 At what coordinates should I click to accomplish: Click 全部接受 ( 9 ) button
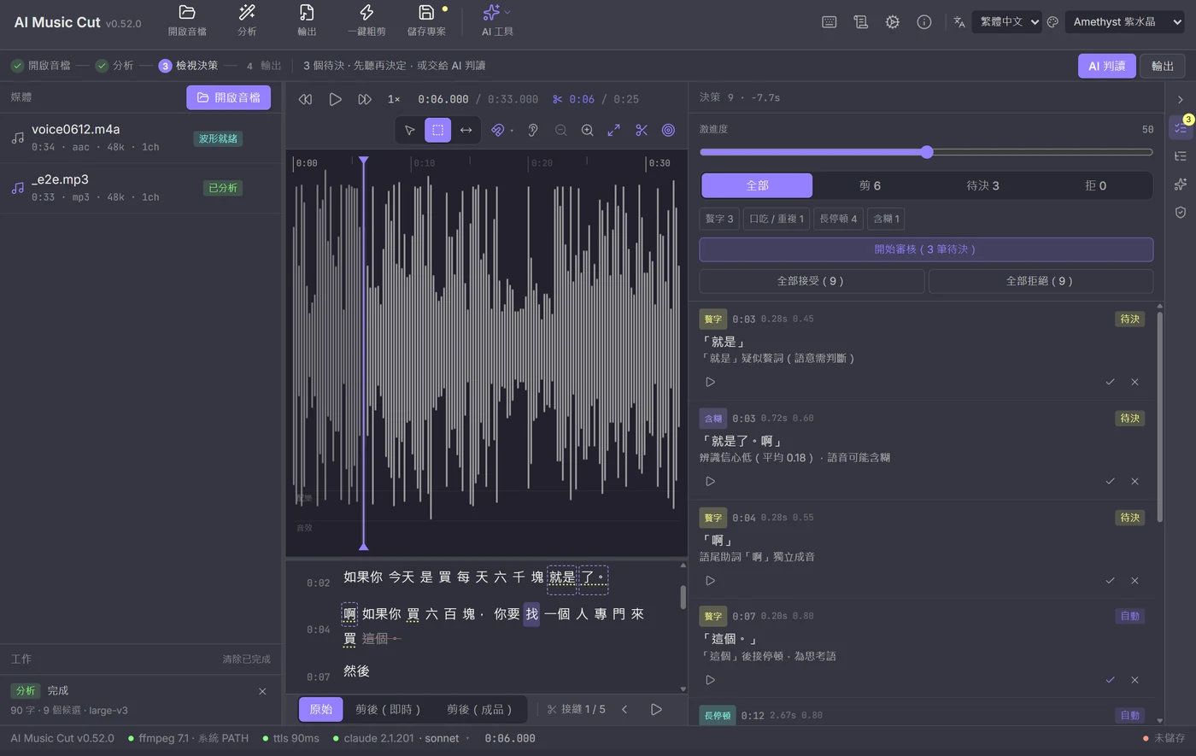[x=812, y=281]
